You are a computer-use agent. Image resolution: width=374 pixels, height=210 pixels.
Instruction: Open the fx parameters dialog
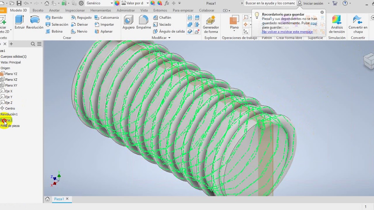tap(167, 3)
